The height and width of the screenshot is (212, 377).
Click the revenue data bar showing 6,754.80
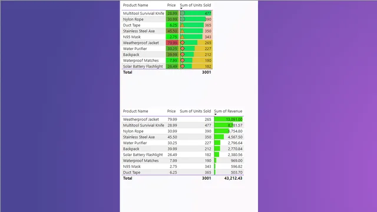221,131
